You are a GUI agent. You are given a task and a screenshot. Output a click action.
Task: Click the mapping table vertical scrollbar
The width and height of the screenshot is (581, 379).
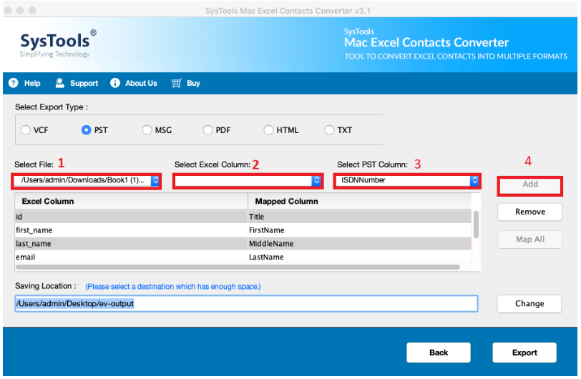point(476,225)
